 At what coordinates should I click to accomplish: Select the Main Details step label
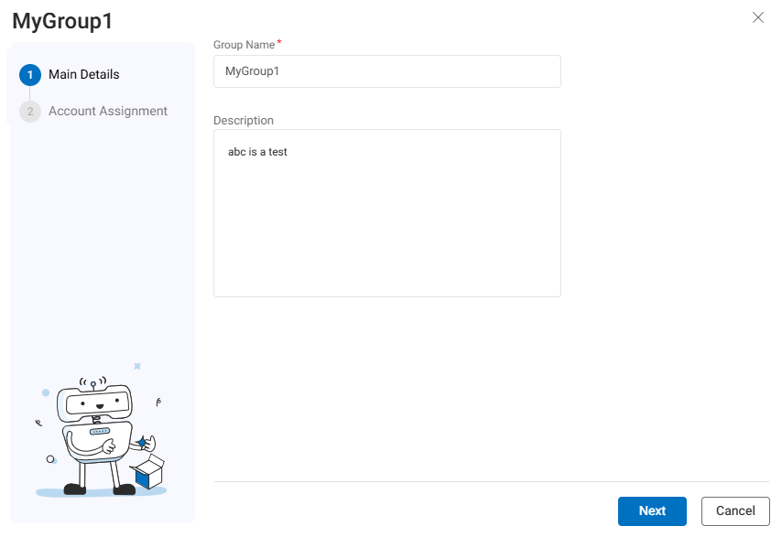83,75
